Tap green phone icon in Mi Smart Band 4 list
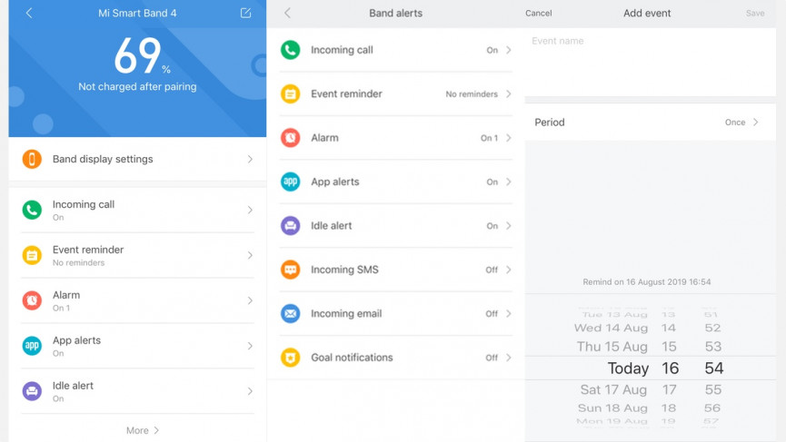Viewport: 786px width, 442px height. [x=32, y=211]
